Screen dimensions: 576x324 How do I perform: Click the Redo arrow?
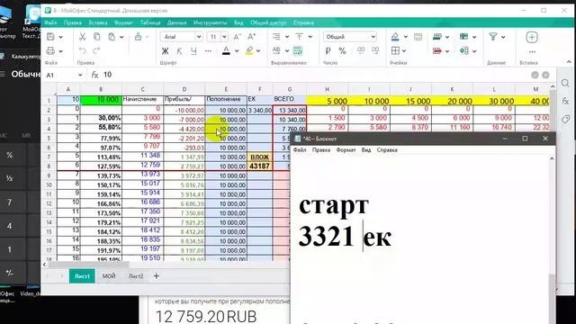pos(96,51)
